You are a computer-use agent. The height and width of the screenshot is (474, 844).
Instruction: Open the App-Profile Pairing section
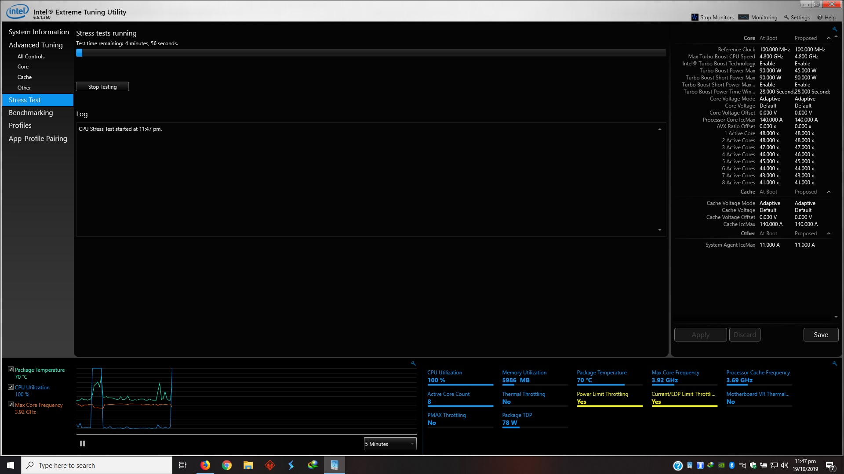[38, 139]
